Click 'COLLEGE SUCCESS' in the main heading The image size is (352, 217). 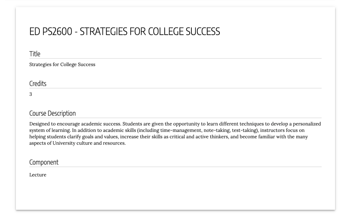pyautogui.click(x=184, y=31)
